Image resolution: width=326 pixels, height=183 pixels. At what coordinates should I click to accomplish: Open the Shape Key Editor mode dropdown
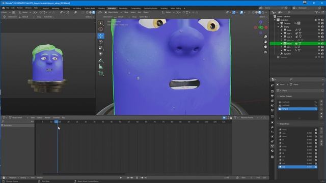tap(18, 117)
